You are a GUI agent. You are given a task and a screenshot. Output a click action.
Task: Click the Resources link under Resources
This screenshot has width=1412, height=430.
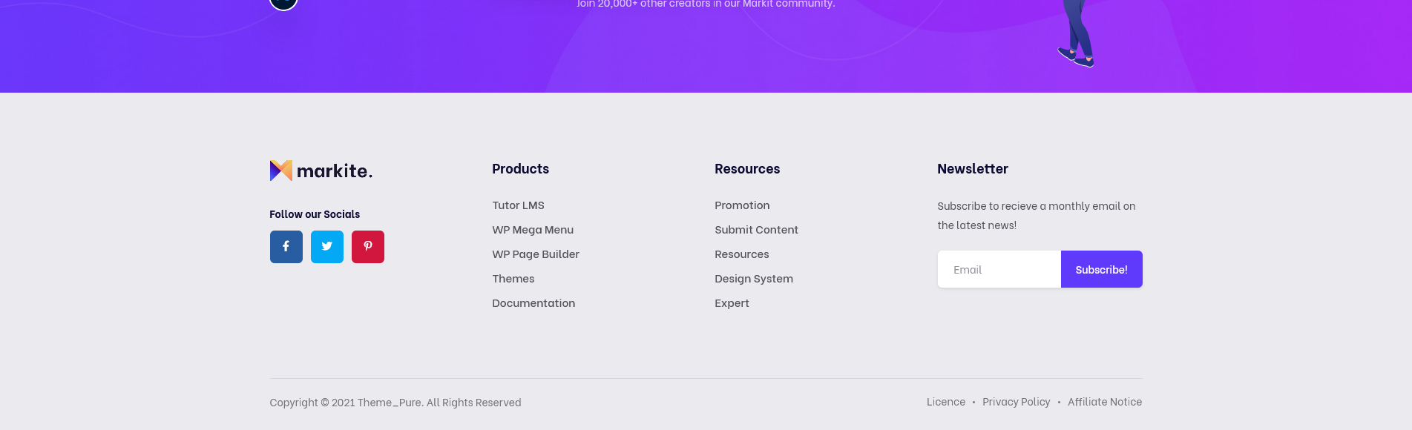coord(741,254)
